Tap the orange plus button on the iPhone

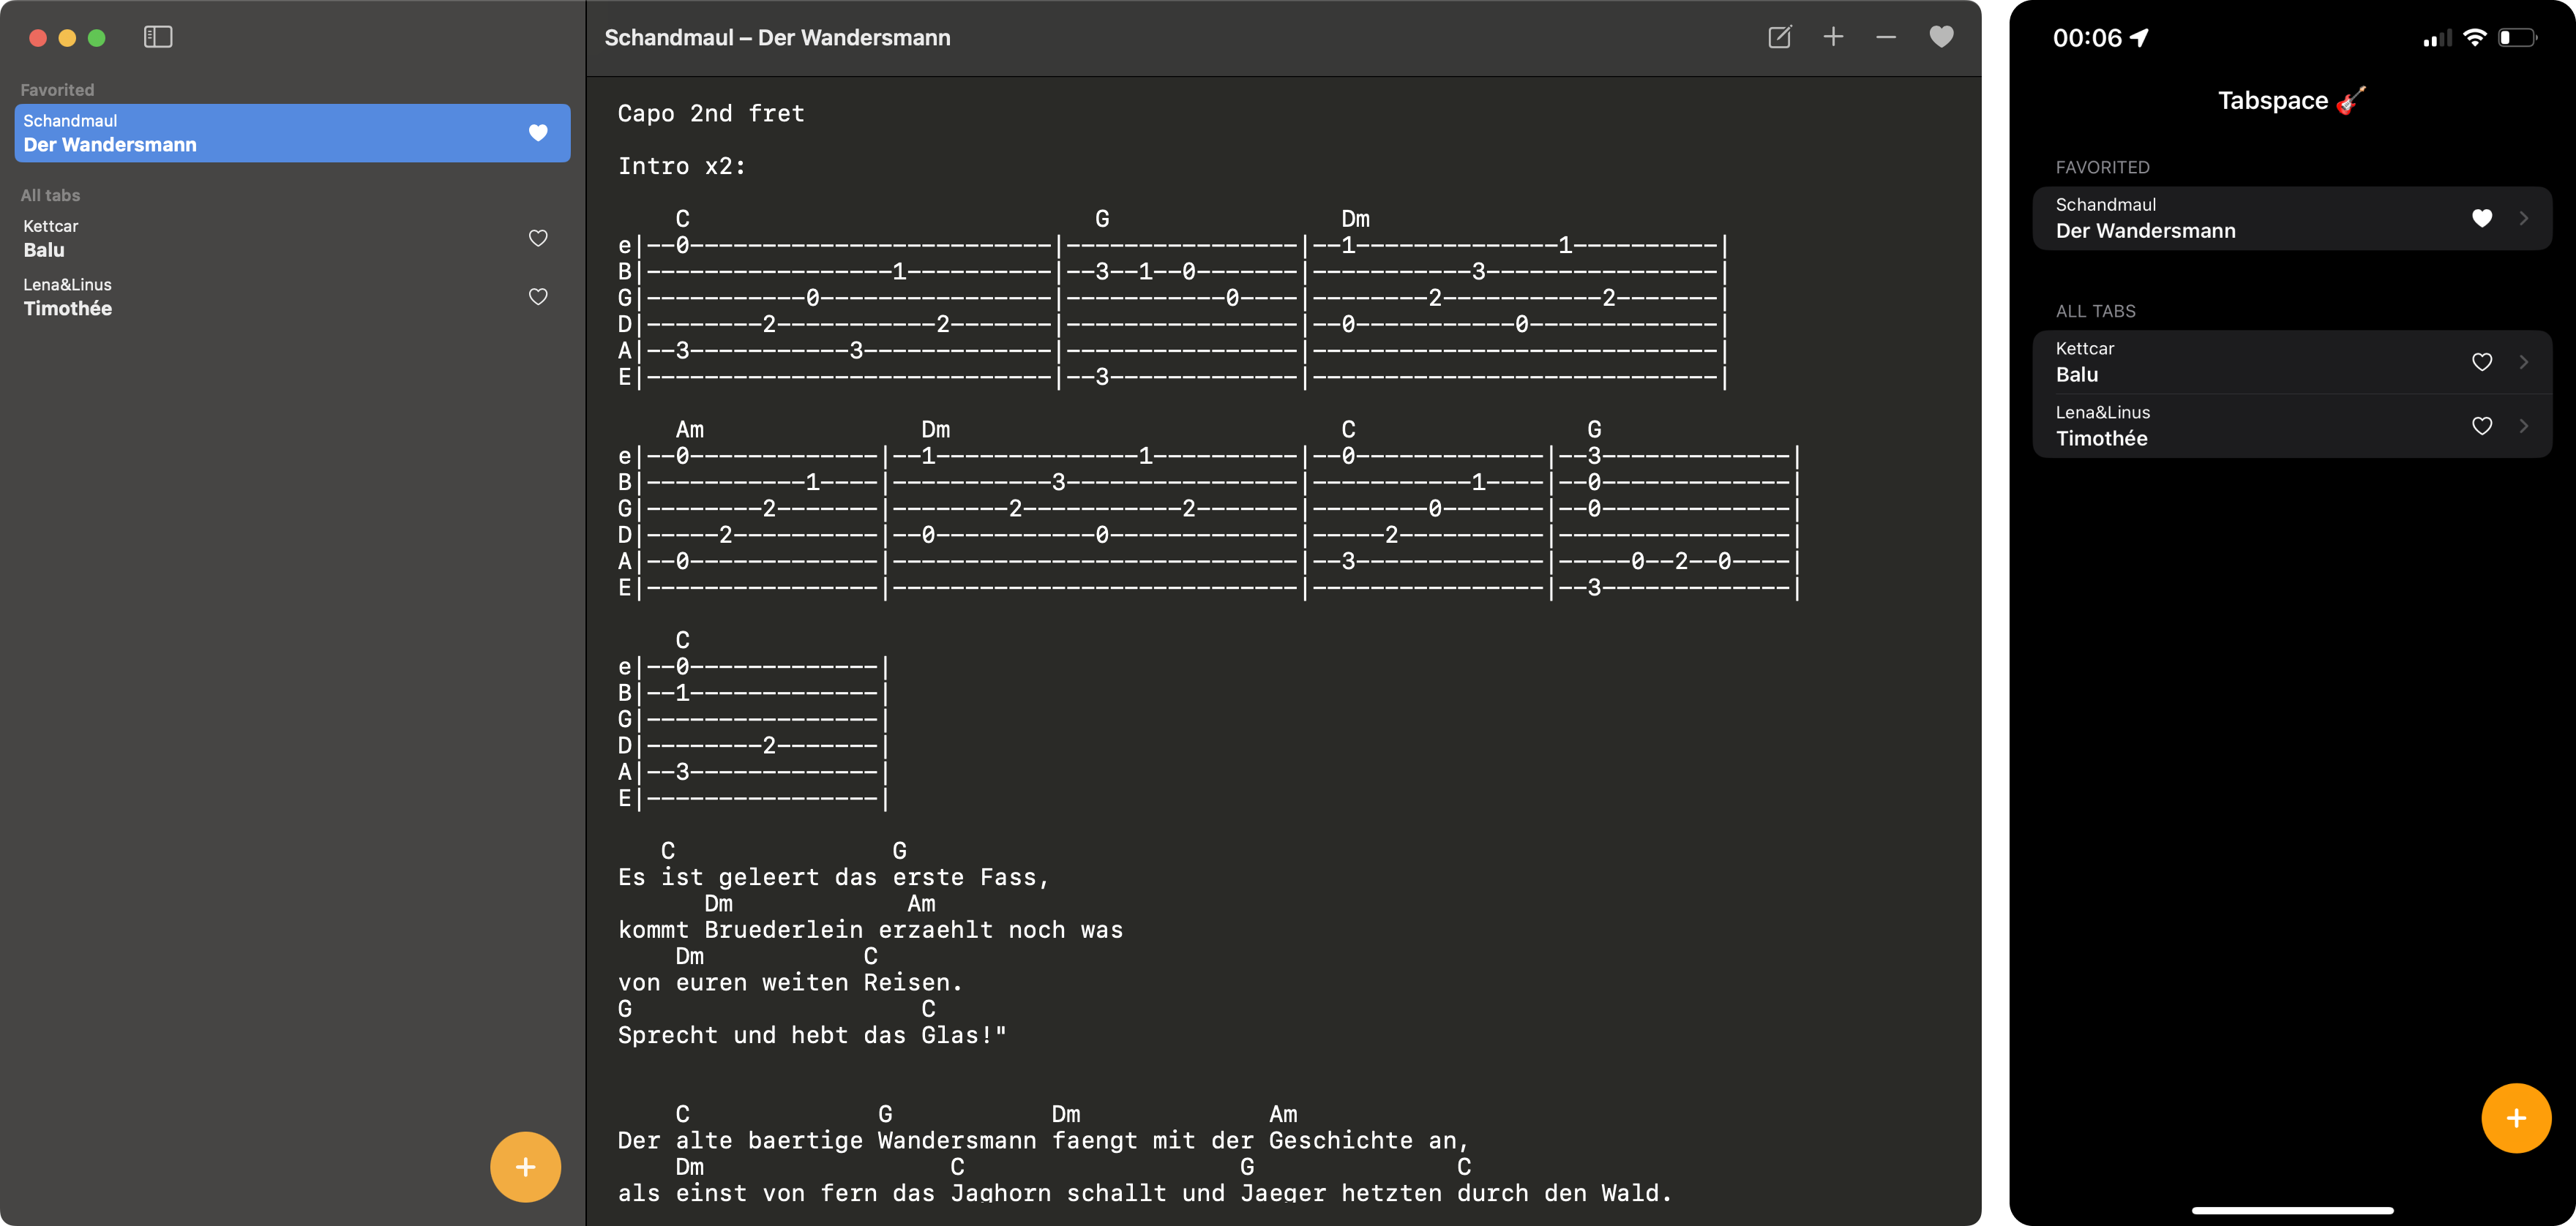point(2516,1118)
